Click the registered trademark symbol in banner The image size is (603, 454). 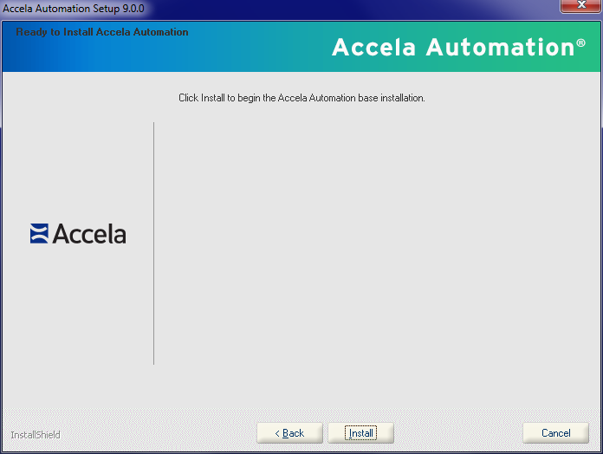click(580, 43)
